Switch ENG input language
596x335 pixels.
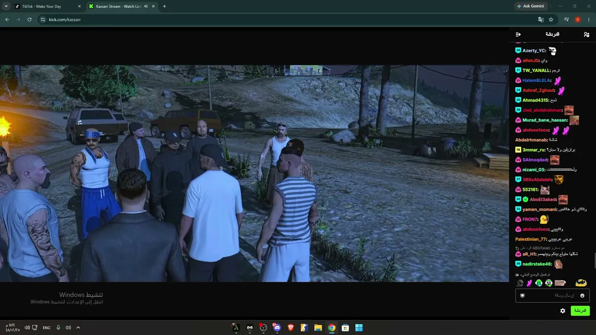tap(47, 328)
